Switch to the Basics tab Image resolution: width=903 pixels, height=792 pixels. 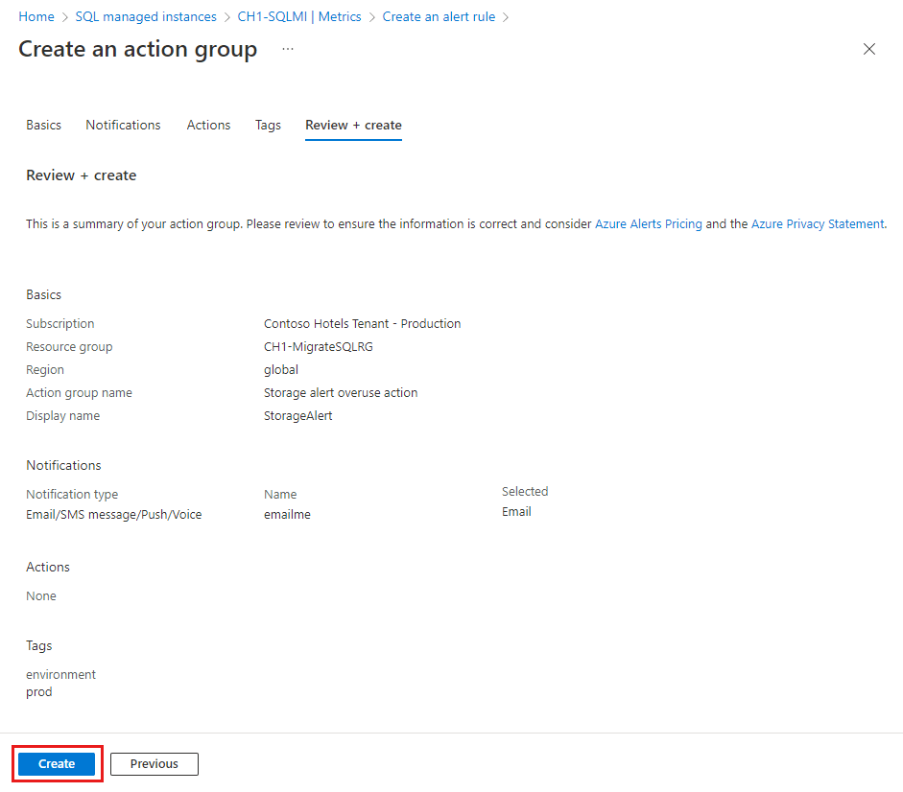click(43, 125)
